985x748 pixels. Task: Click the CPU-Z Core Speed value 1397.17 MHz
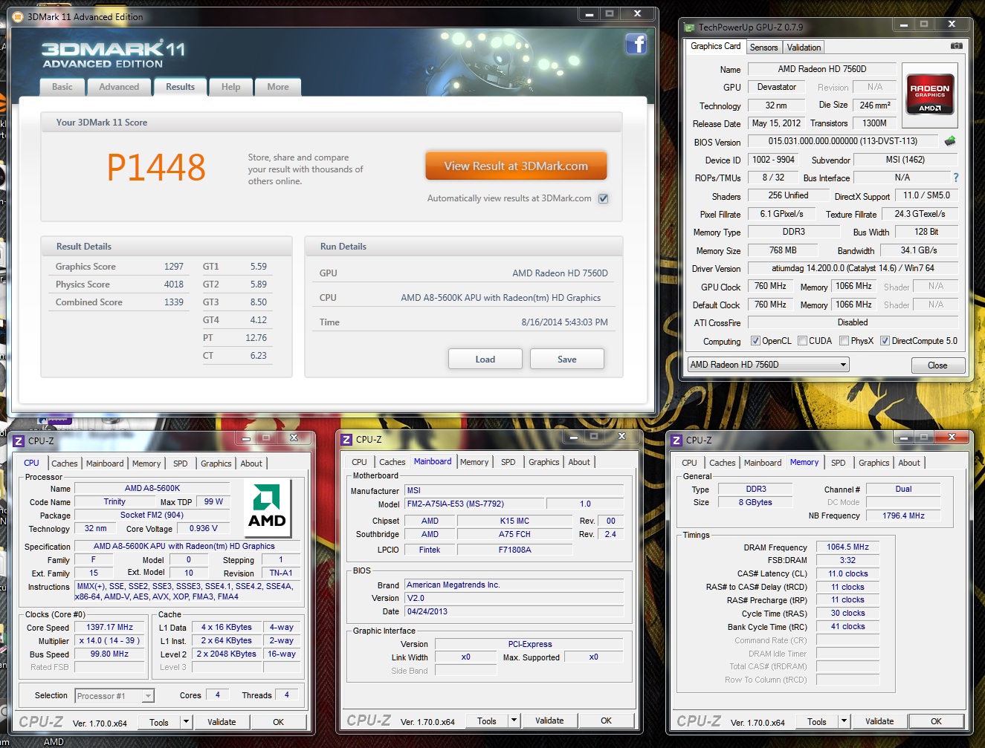(x=109, y=627)
